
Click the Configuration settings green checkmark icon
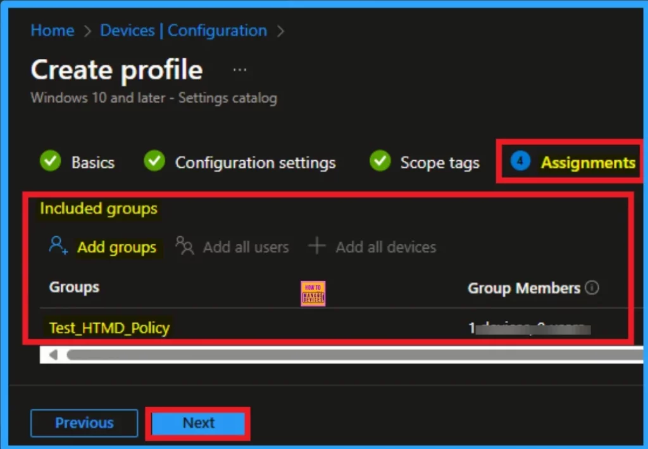(x=154, y=161)
